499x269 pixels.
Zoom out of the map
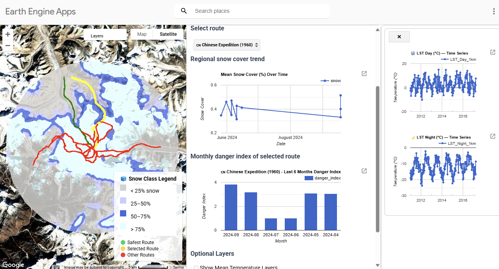(x=8, y=46)
